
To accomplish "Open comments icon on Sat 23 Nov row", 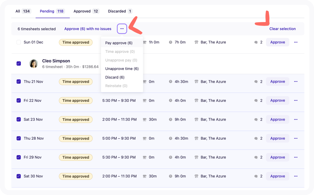I will (256, 120).
